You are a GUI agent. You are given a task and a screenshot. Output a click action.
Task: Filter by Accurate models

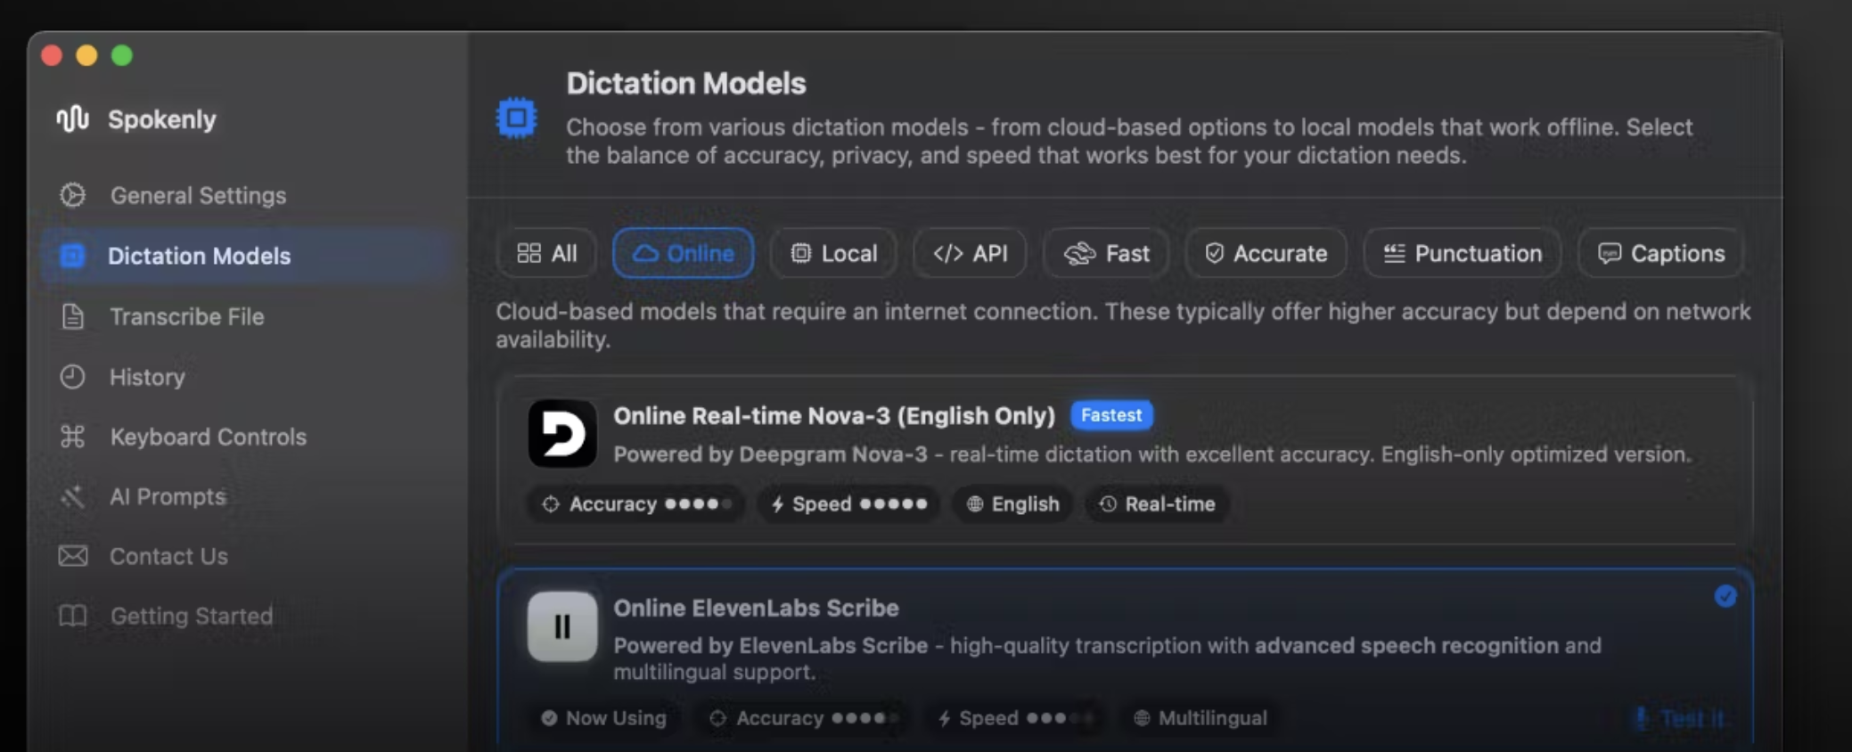coord(1266,253)
